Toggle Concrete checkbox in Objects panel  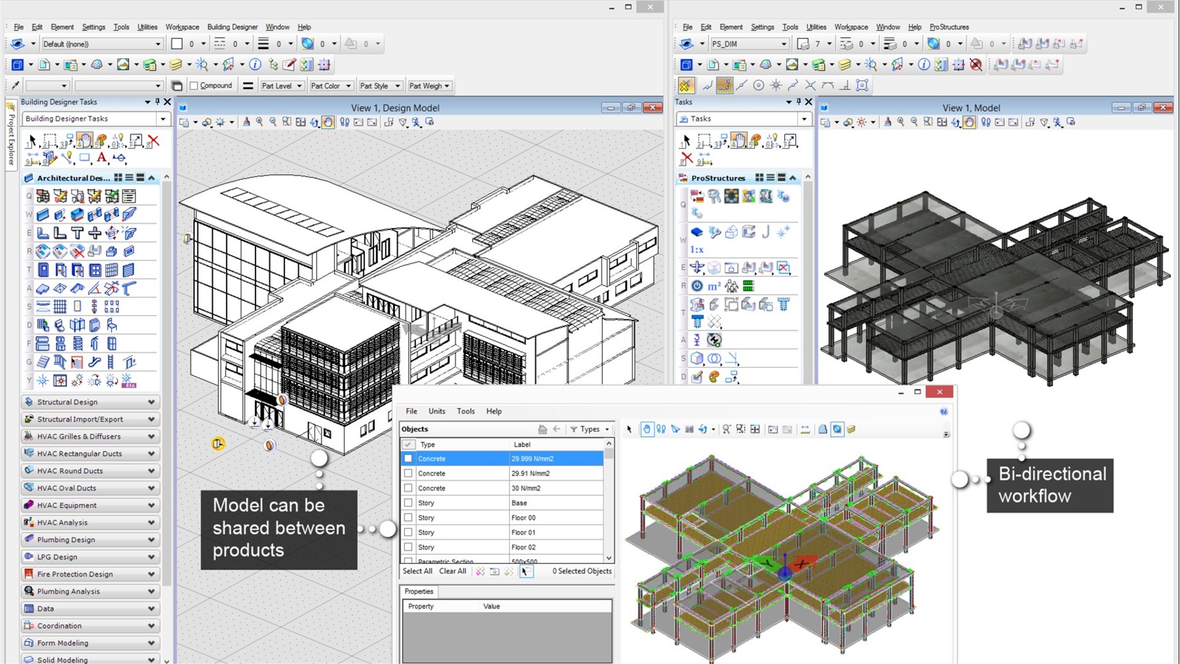point(409,458)
